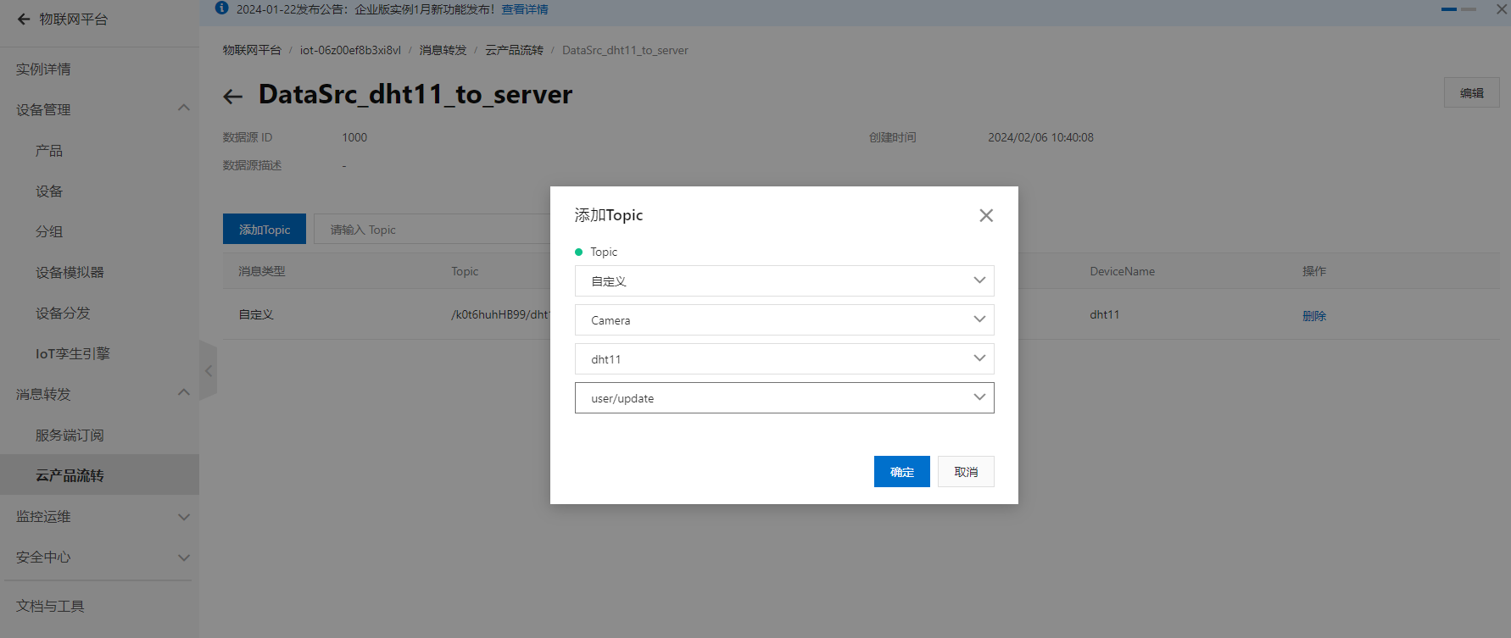Click the 添加Topic button

(265, 229)
